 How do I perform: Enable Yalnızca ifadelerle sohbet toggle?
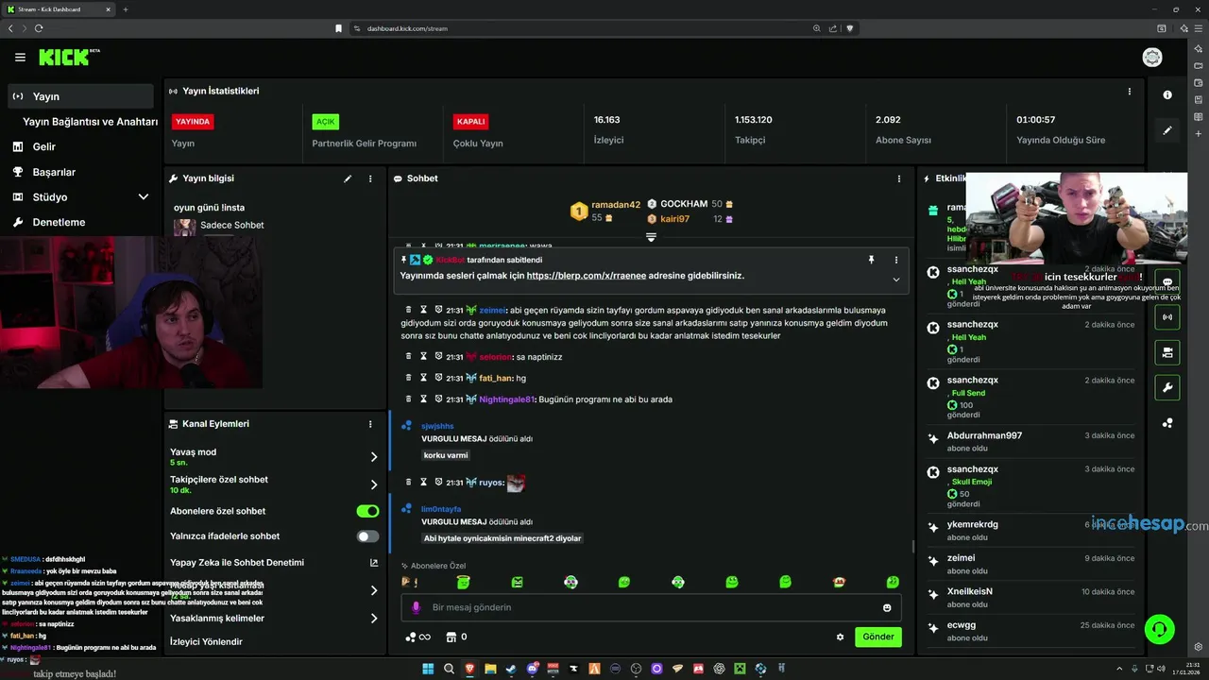coord(367,536)
